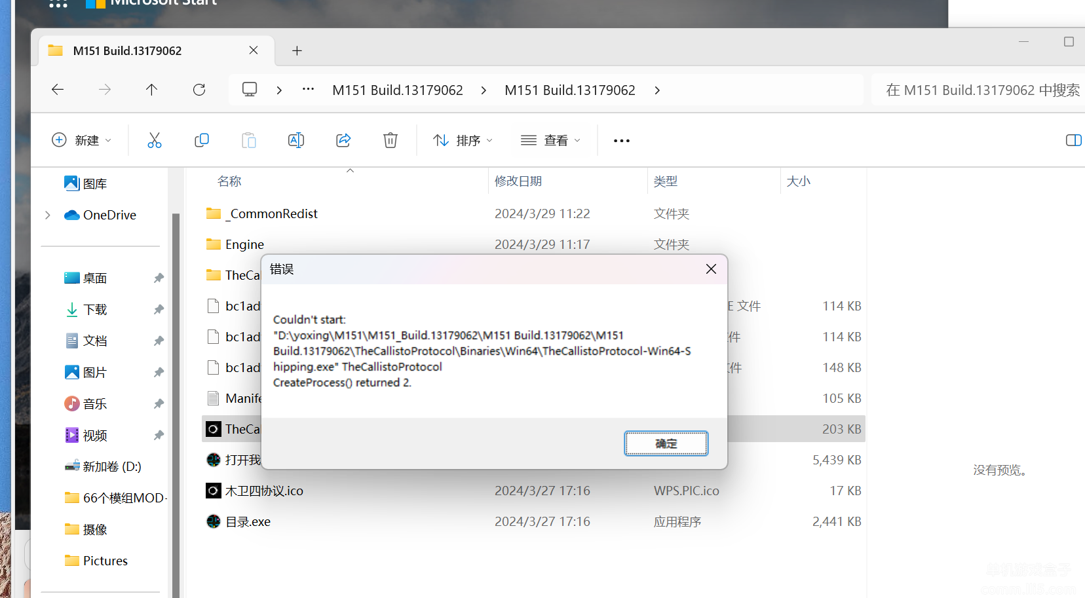Viewport: 1085px width, 598px height.
Task: Click the Copy icon in toolbar
Action: click(202, 140)
